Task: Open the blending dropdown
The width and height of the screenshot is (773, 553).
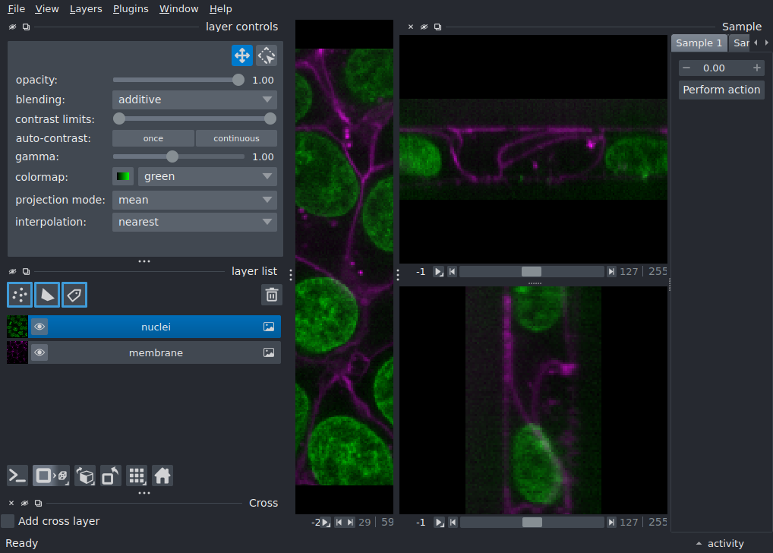Action: [x=194, y=100]
